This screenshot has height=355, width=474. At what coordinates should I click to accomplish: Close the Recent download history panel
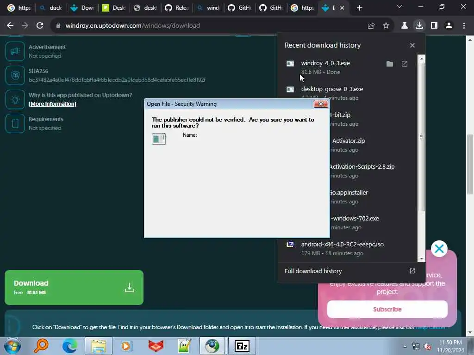click(412, 45)
